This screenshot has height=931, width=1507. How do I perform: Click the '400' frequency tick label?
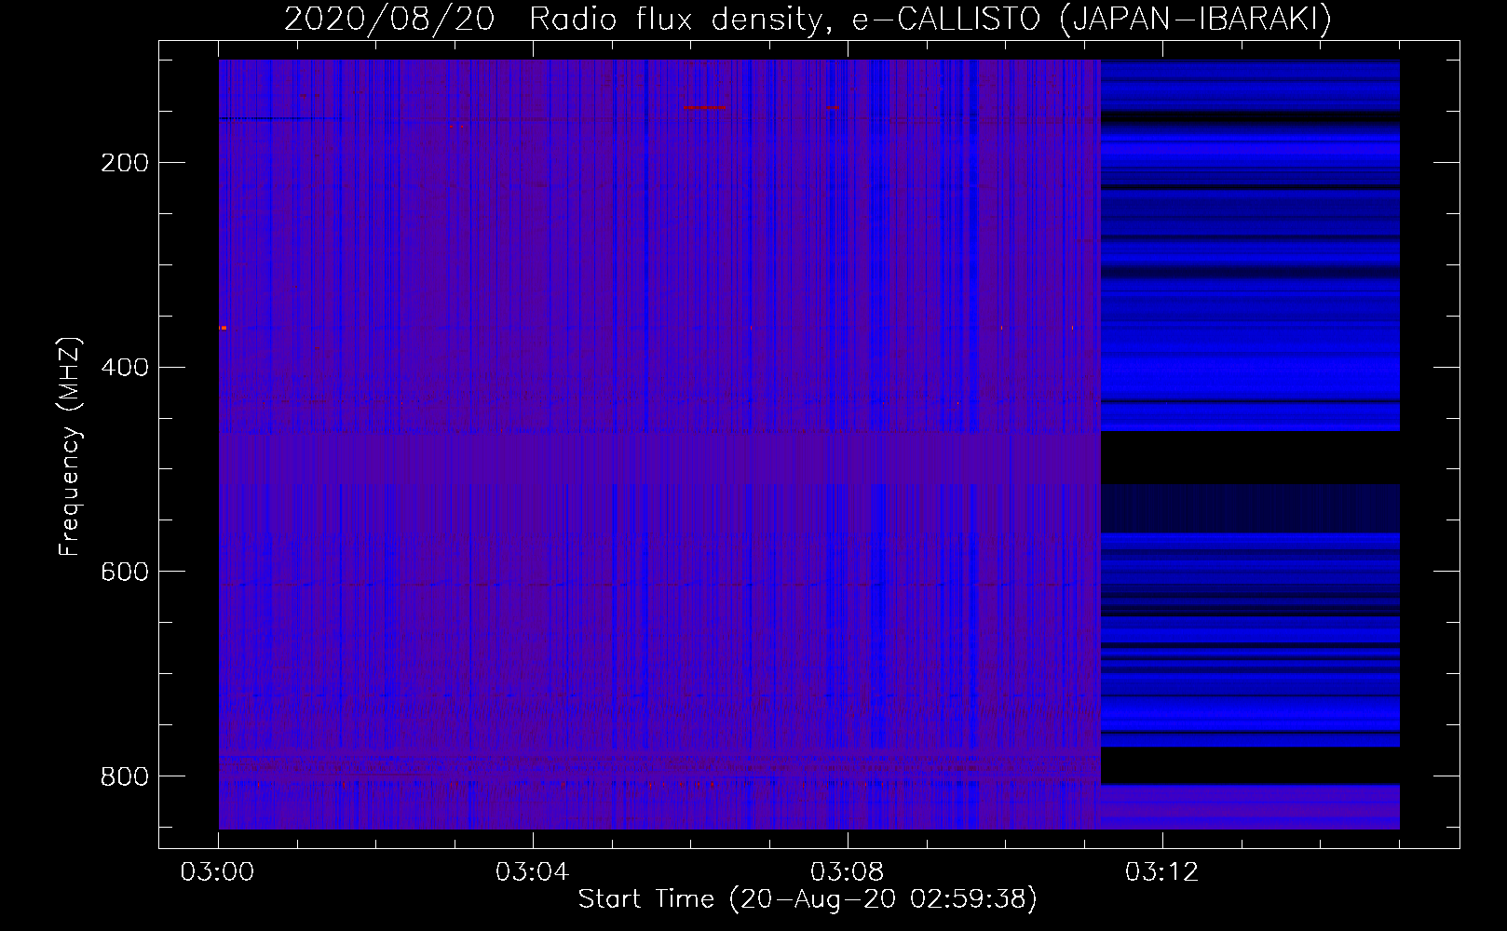[x=125, y=367]
